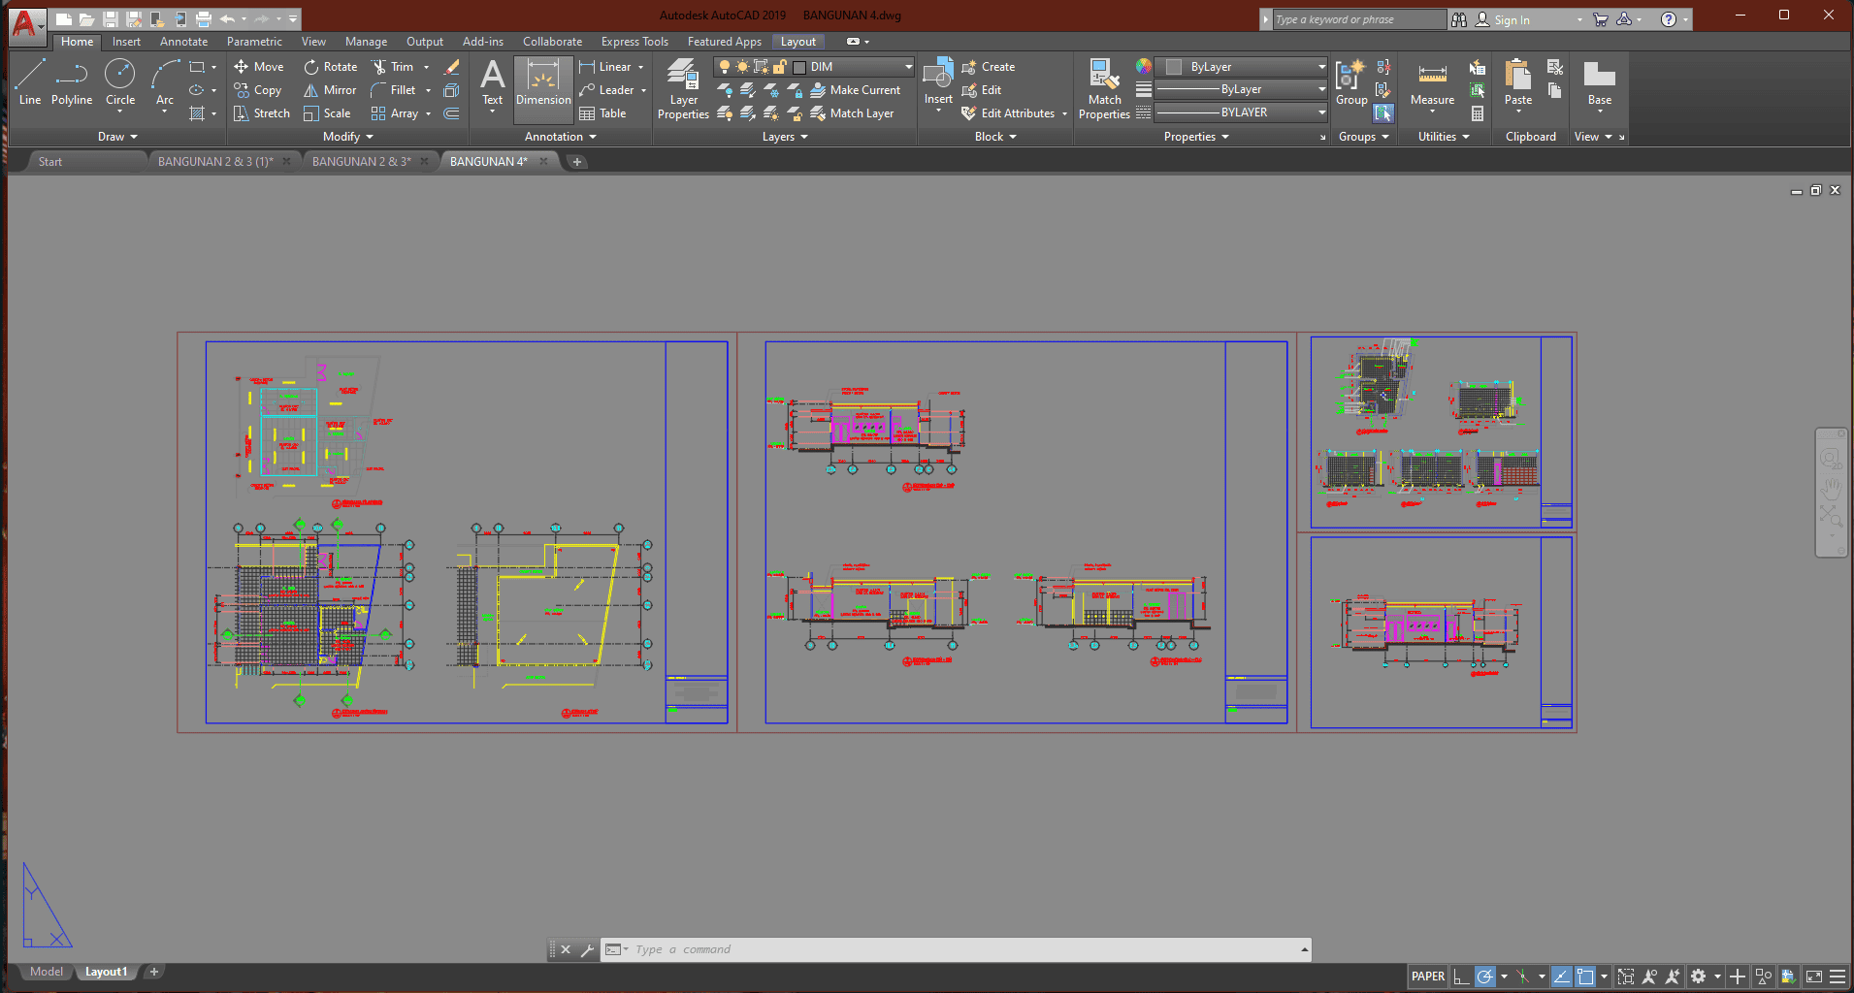Toggle Object Snap in status bar
Image resolution: width=1854 pixels, height=993 pixels.
1584,977
